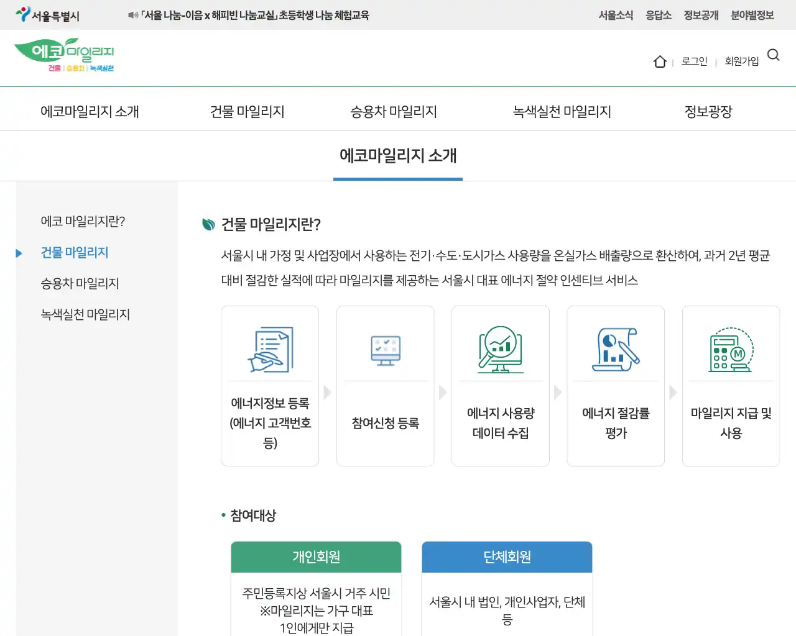Viewport: 796px width, 636px height.
Task: Select 에코 마일리지란? in the sidebar
Action: (x=83, y=222)
